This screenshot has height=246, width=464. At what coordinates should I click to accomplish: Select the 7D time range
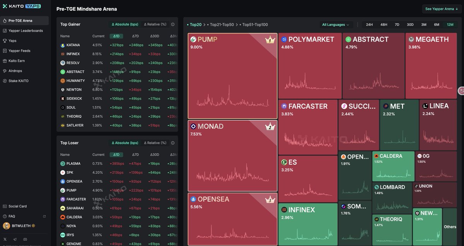397,25
